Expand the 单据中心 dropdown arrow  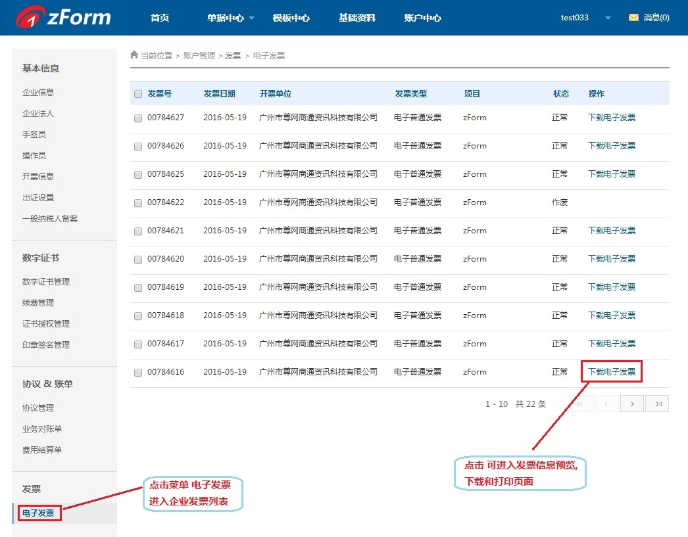pos(252,18)
